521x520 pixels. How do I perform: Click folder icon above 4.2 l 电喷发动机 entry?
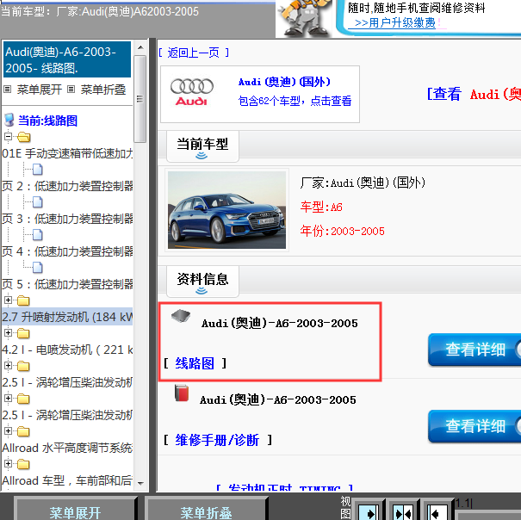click(x=23, y=333)
